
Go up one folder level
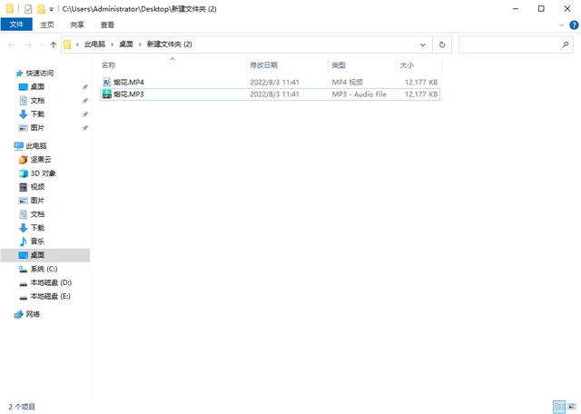pyautogui.click(x=53, y=44)
